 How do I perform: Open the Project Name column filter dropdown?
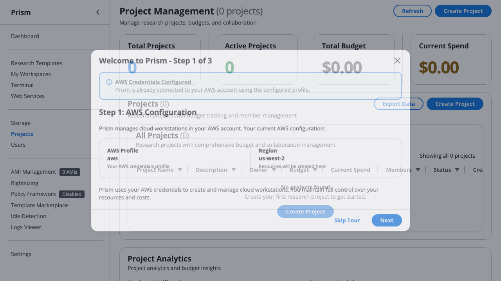pos(180,170)
